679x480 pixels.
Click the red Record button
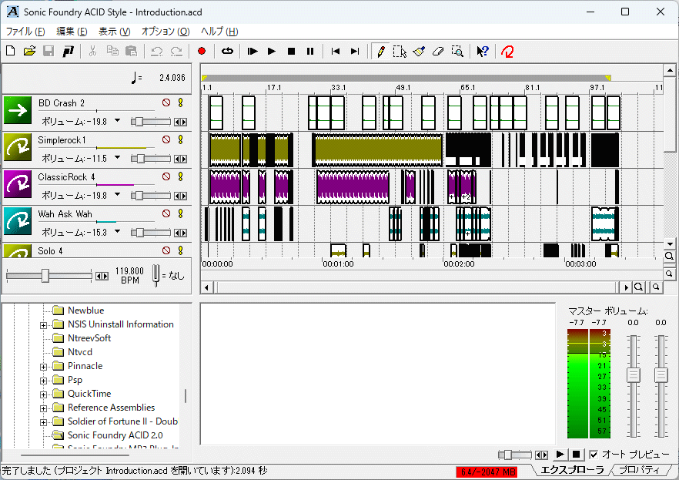(202, 51)
